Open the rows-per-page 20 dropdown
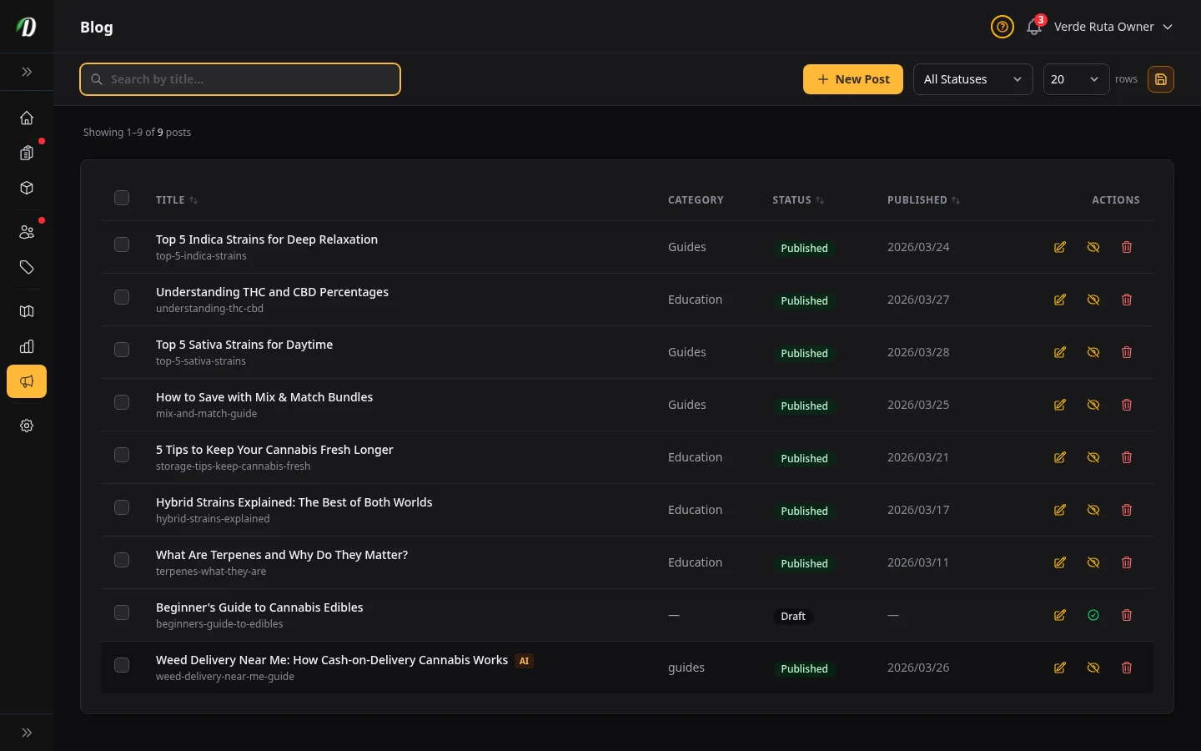 tap(1076, 79)
